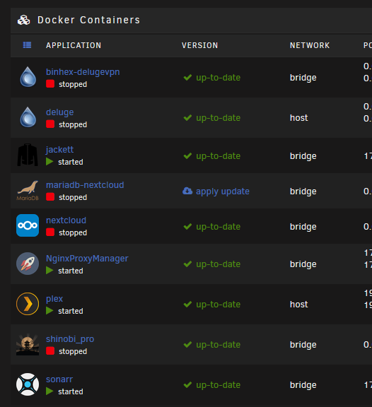Click stopped status text under nextcloud
Screen dimensions: 372x407
coord(73,232)
